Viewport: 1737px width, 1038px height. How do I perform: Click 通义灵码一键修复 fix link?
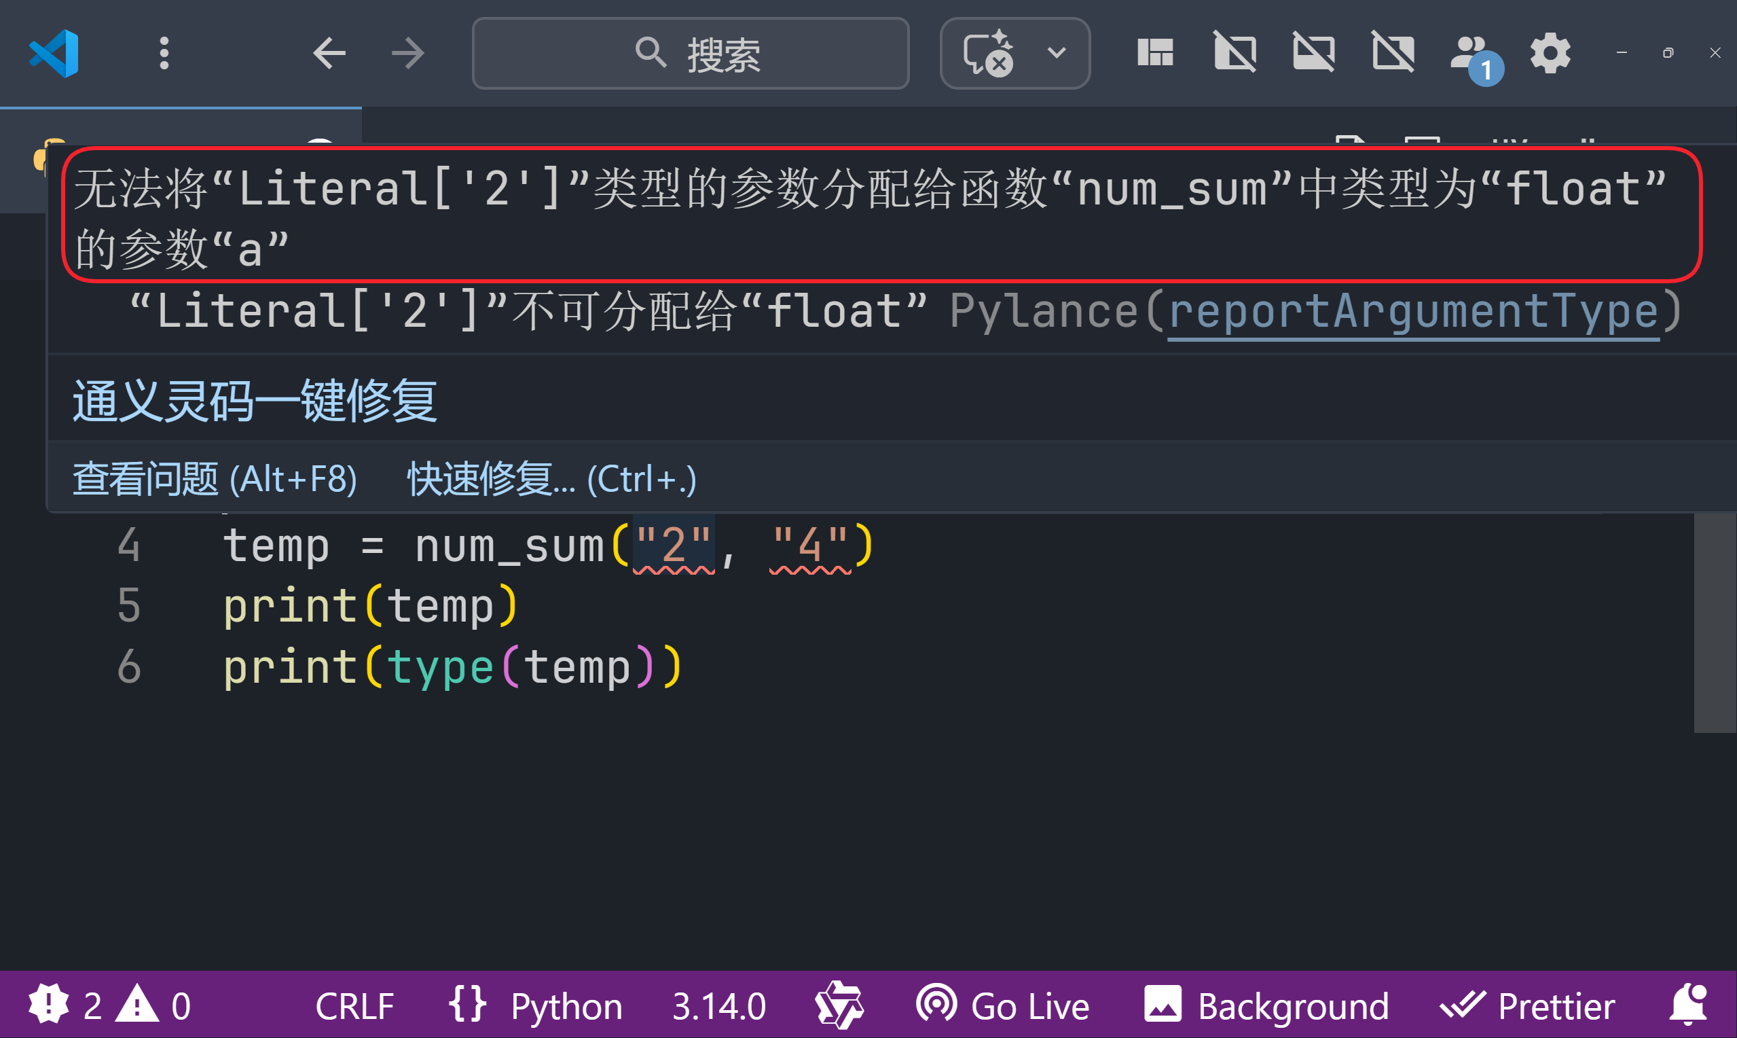(255, 401)
